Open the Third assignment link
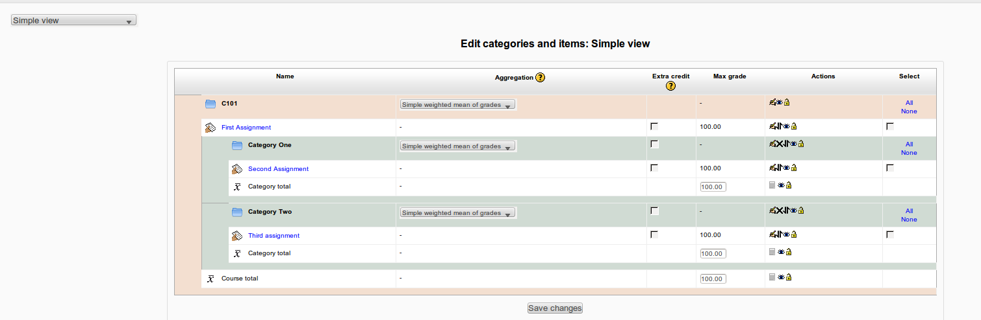The height and width of the screenshot is (320, 981). (274, 236)
